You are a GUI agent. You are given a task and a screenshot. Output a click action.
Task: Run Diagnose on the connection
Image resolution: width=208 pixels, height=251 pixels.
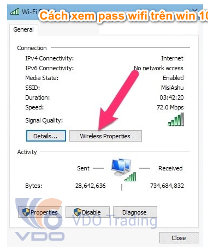tap(135, 212)
